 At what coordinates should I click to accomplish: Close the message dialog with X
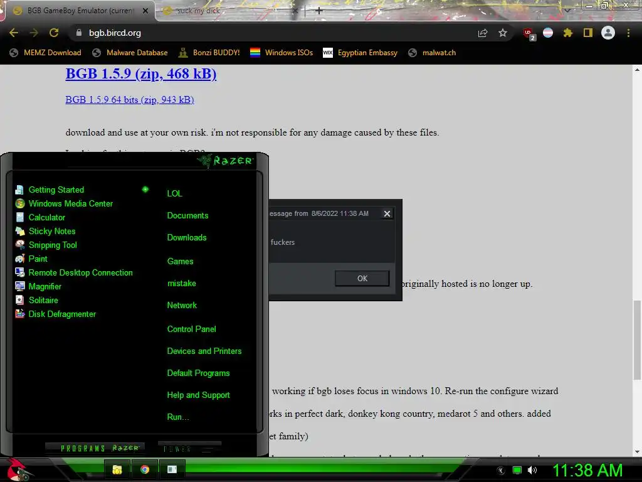pyautogui.click(x=387, y=213)
